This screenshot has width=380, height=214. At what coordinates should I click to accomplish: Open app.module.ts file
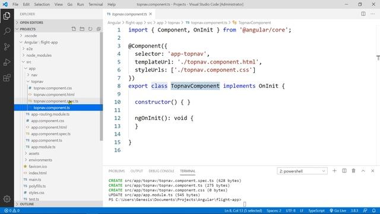[43, 147]
